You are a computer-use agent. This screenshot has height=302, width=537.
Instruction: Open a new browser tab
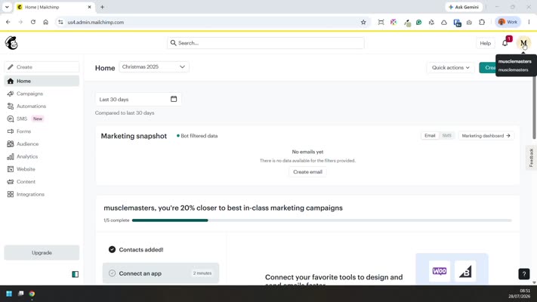click(102, 7)
